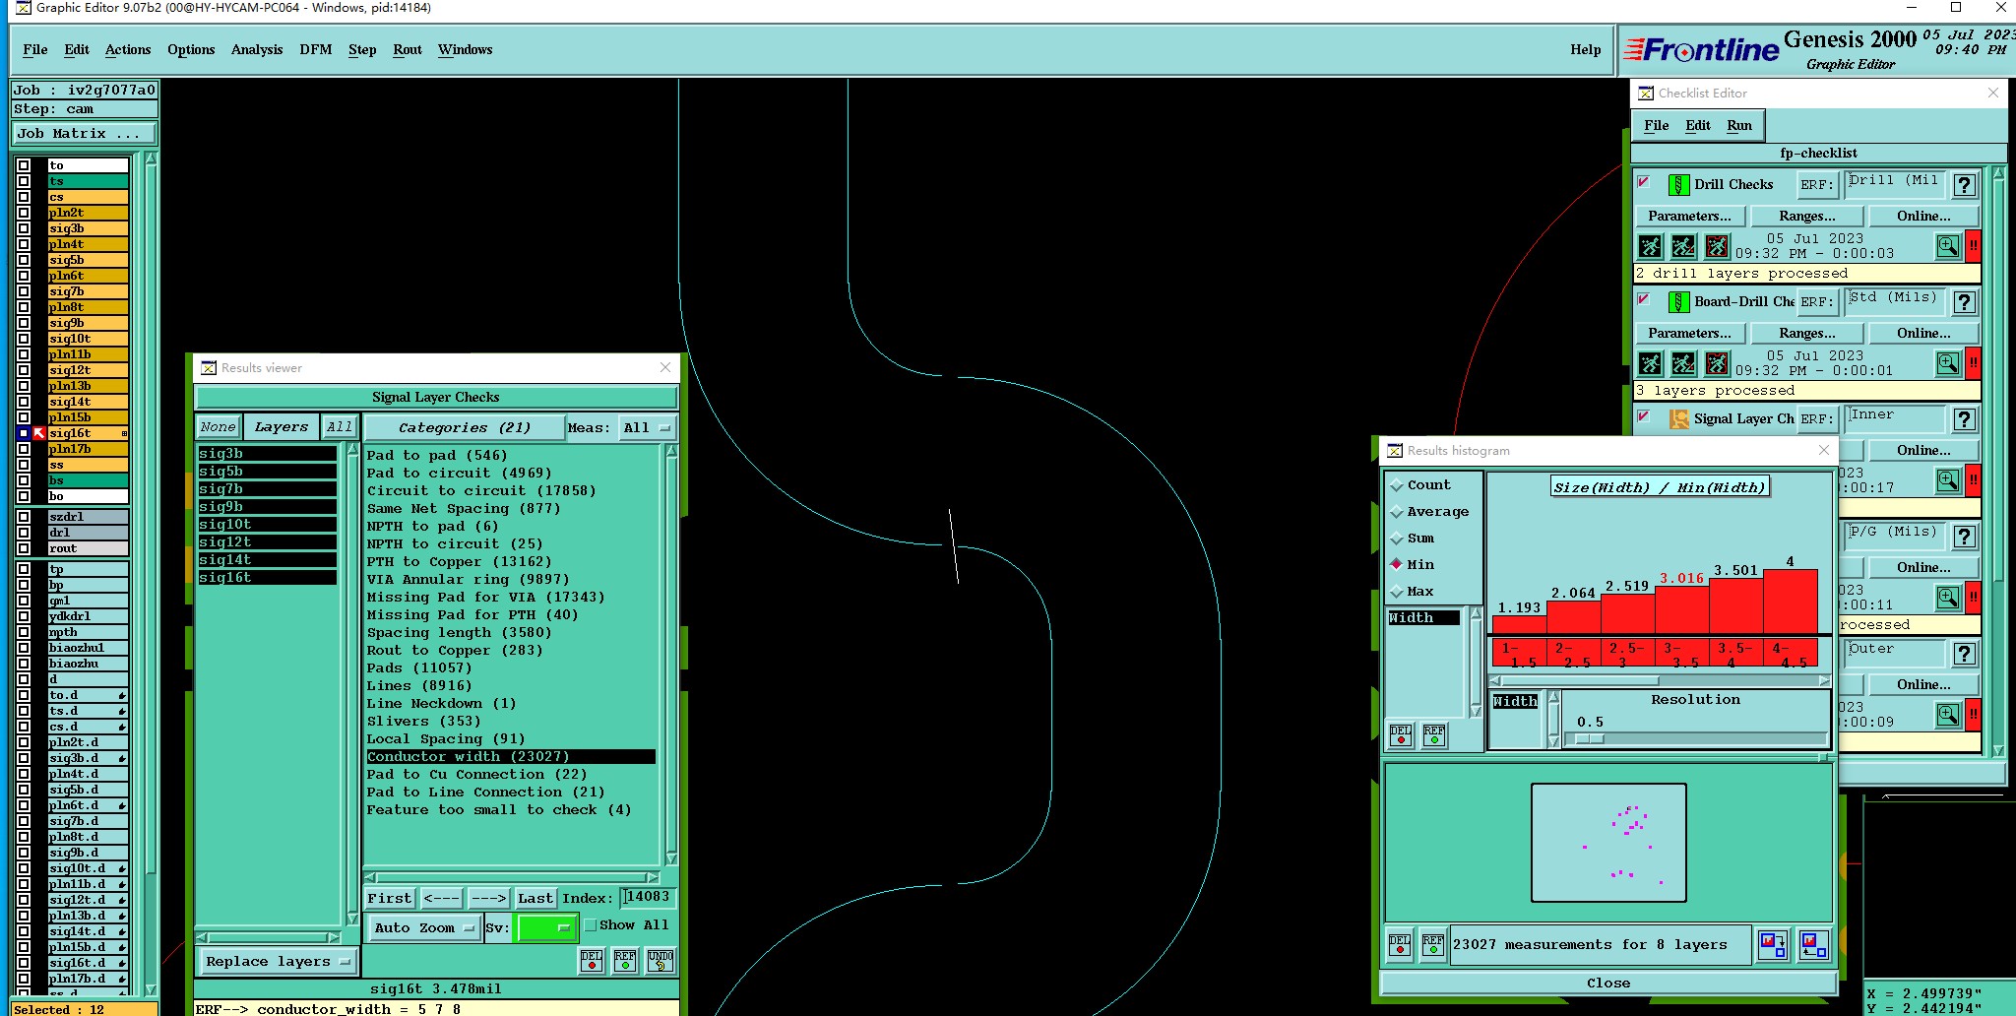
Task: Select Count option in histogram
Action: coord(1420,485)
